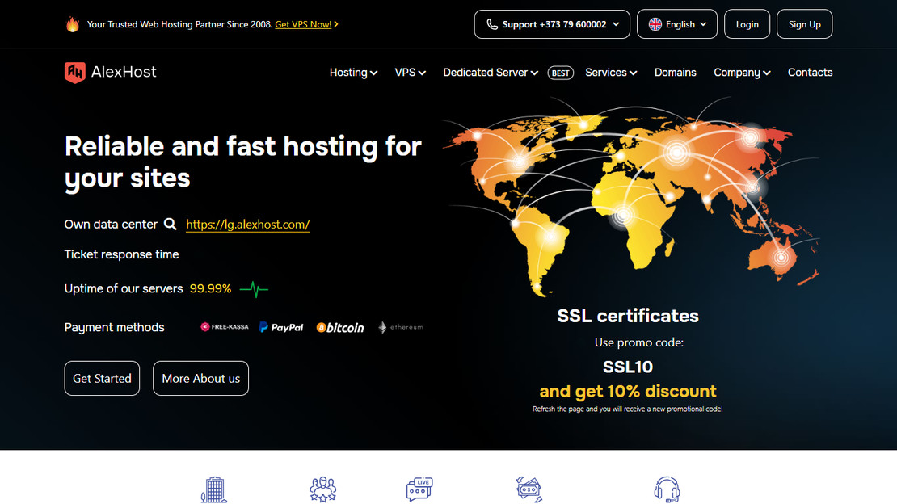897x504 pixels.
Task: Click the office building icon
Action: (x=214, y=489)
